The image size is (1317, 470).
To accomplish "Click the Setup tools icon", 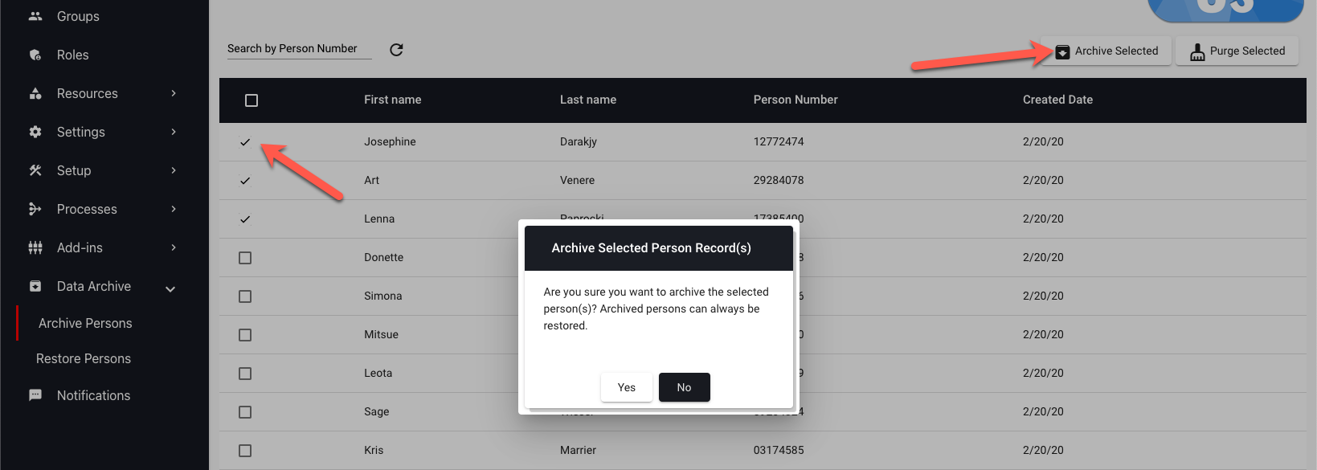I will coord(35,170).
